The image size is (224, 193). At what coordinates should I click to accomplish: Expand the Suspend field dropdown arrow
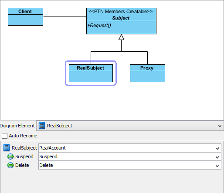(x=217, y=157)
